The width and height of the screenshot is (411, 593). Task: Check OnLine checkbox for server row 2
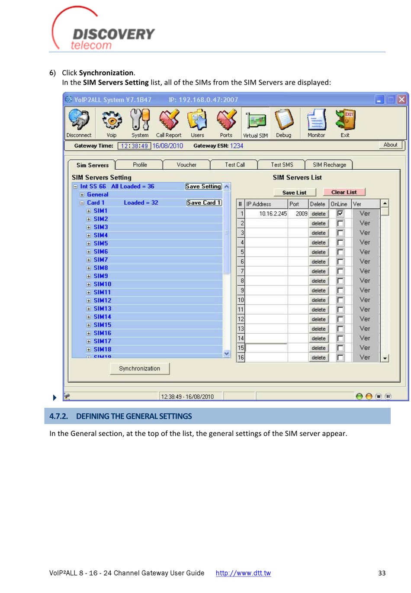340,223
